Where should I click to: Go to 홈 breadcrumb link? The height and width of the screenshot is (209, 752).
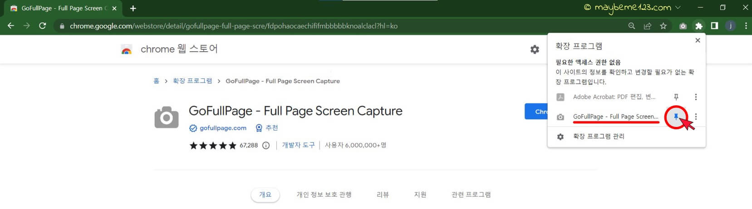(x=156, y=81)
